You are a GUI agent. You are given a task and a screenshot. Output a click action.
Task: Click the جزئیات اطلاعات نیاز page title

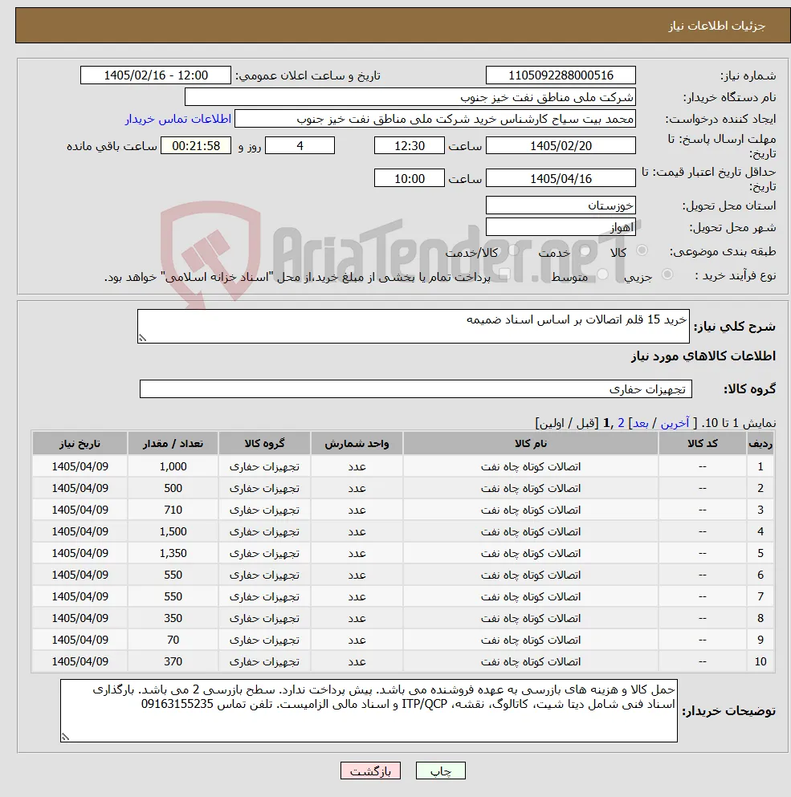(x=717, y=26)
